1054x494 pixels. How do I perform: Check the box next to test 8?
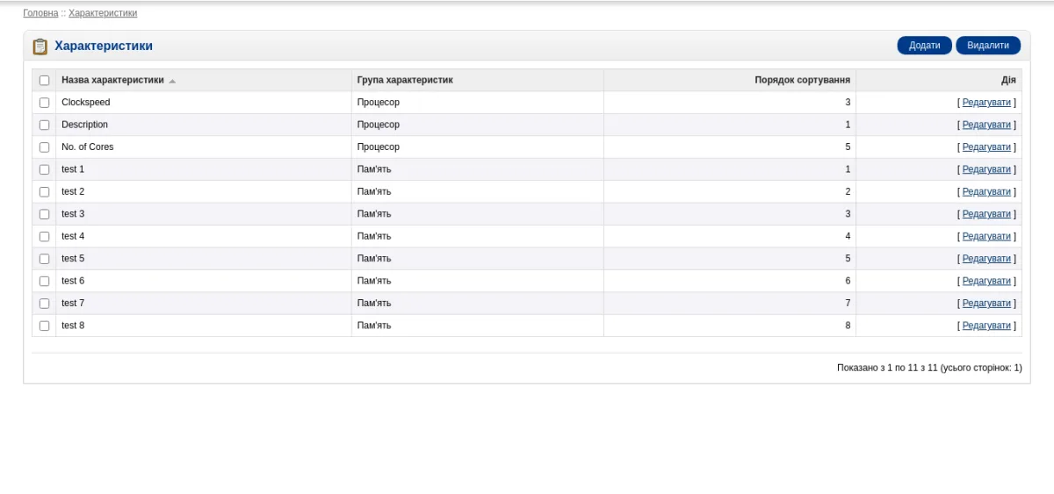click(x=44, y=326)
